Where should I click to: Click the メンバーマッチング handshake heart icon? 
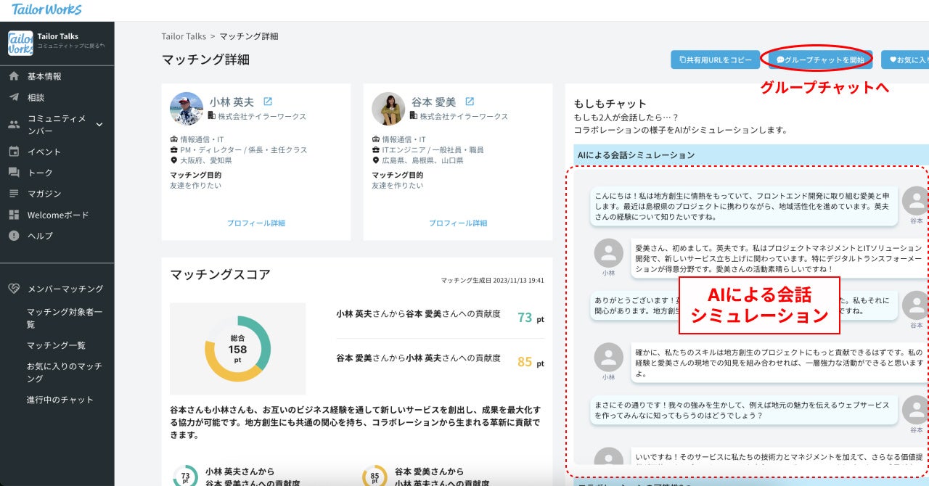point(14,289)
